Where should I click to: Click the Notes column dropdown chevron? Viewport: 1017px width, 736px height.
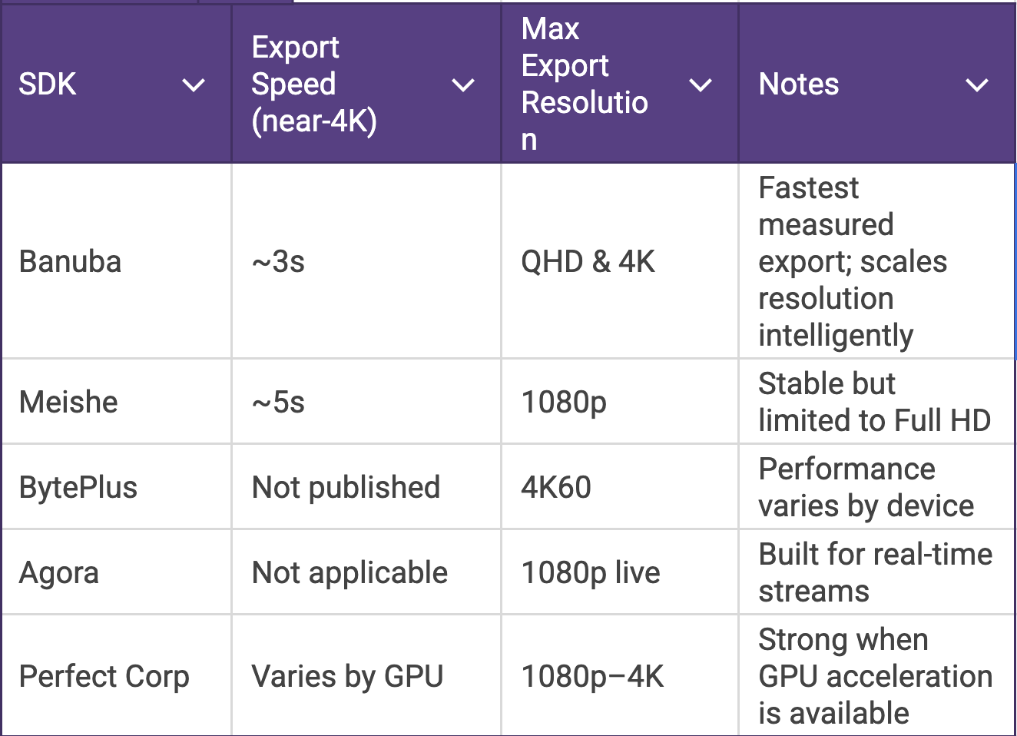976,85
